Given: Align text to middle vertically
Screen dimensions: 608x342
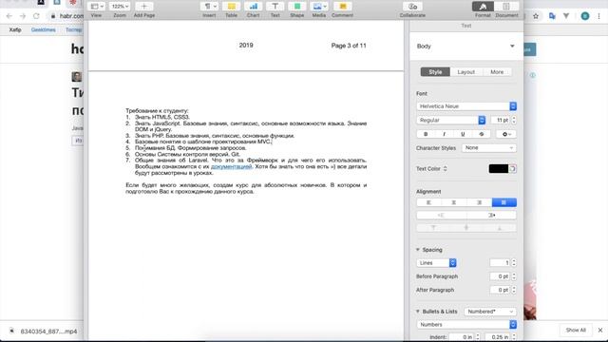Looking at the screenshot, I should (466, 228).
